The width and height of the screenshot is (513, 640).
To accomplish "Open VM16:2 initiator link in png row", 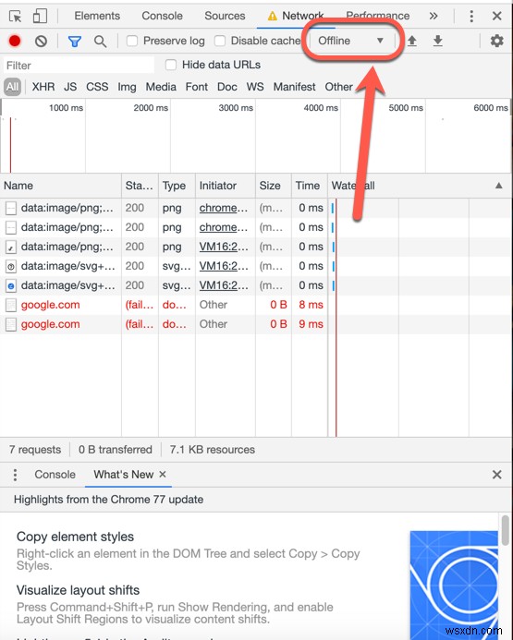I will [x=224, y=247].
